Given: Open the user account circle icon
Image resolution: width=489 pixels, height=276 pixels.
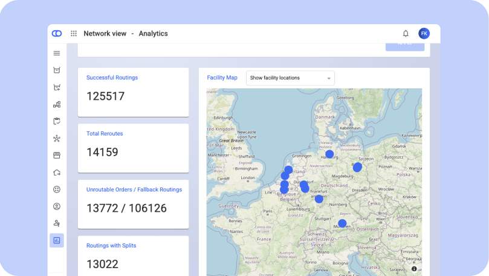Looking at the screenshot, I should click(57, 206).
